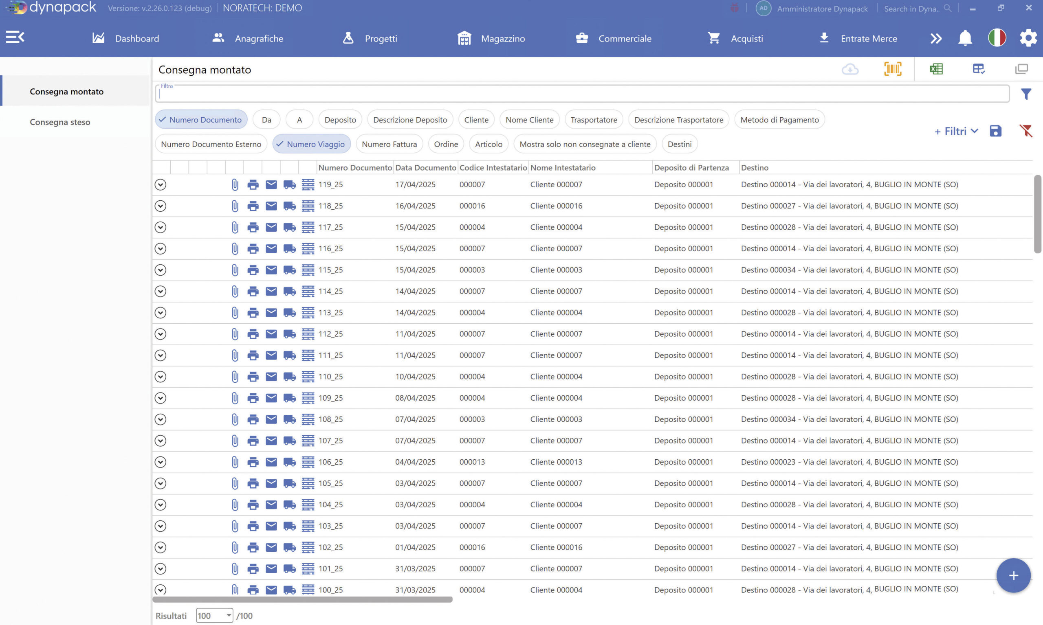Open the Progetti menu
The width and height of the screenshot is (1043, 625).
click(x=370, y=38)
